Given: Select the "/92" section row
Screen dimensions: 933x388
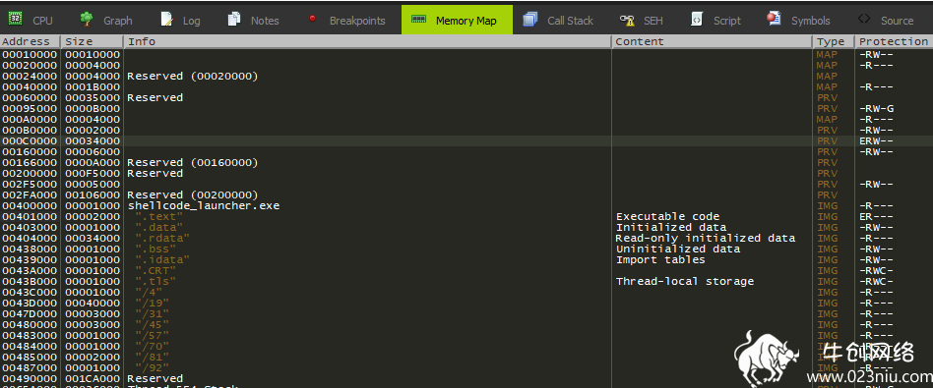Looking at the screenshot, I should [x=466, y=367].
